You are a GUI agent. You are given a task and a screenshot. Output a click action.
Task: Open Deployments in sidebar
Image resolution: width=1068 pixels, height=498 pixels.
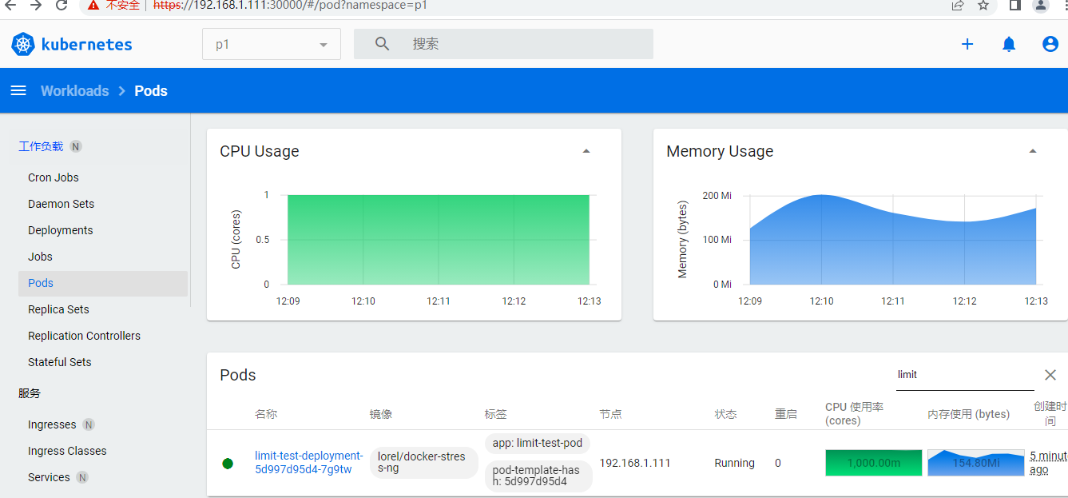tap(61, 230)
